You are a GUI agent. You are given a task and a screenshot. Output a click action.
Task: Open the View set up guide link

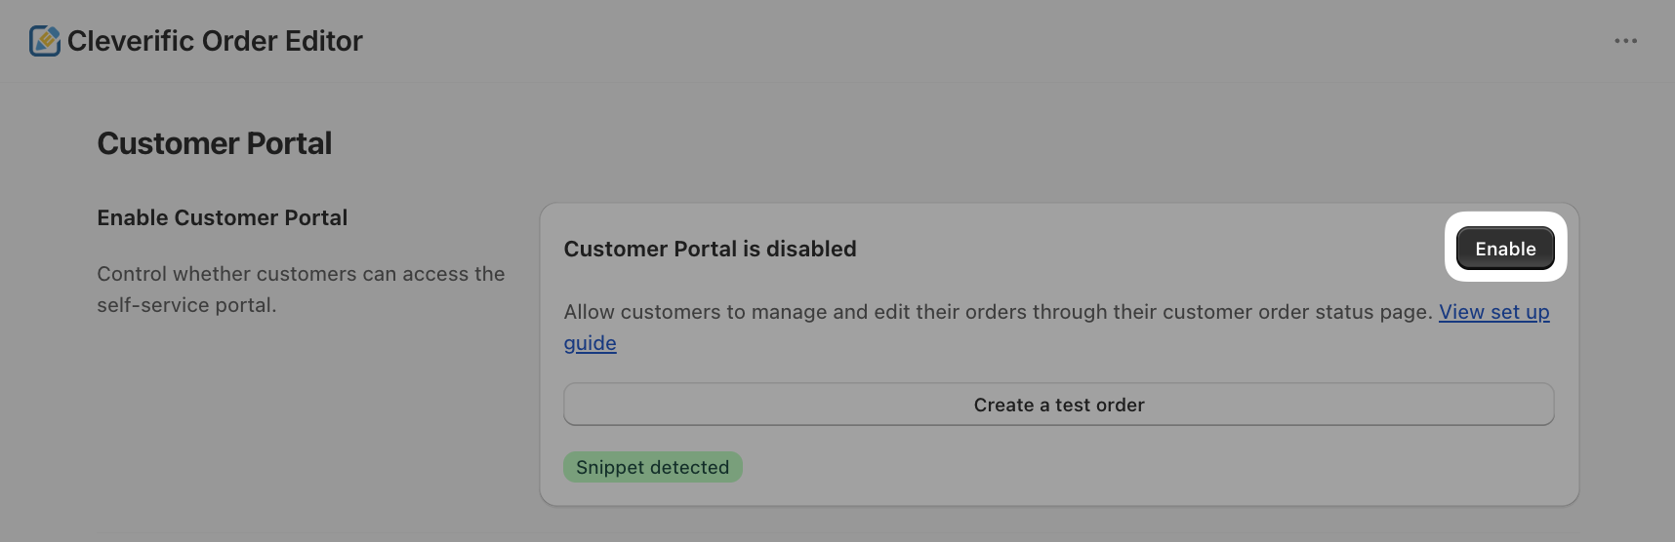[1493, 312]
